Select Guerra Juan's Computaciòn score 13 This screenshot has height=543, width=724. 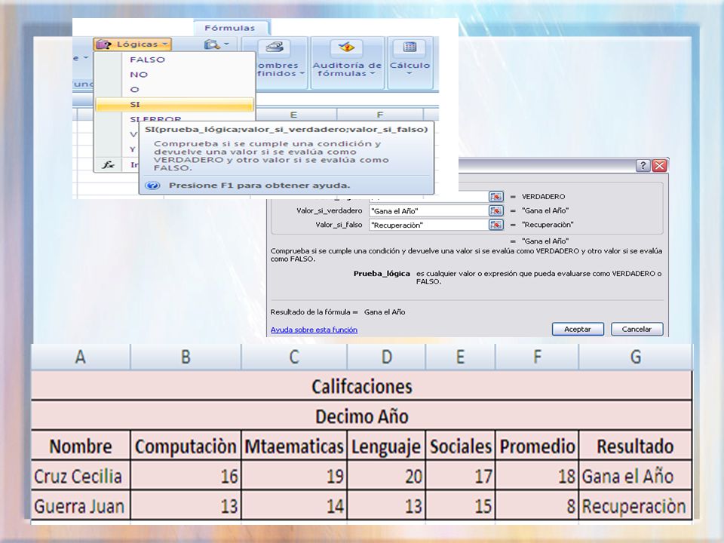[186, 505]
